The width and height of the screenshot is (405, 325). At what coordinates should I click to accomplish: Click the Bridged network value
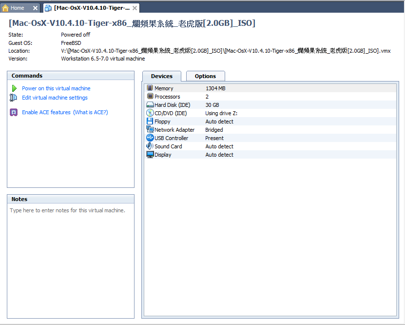[x=214, y=130]
